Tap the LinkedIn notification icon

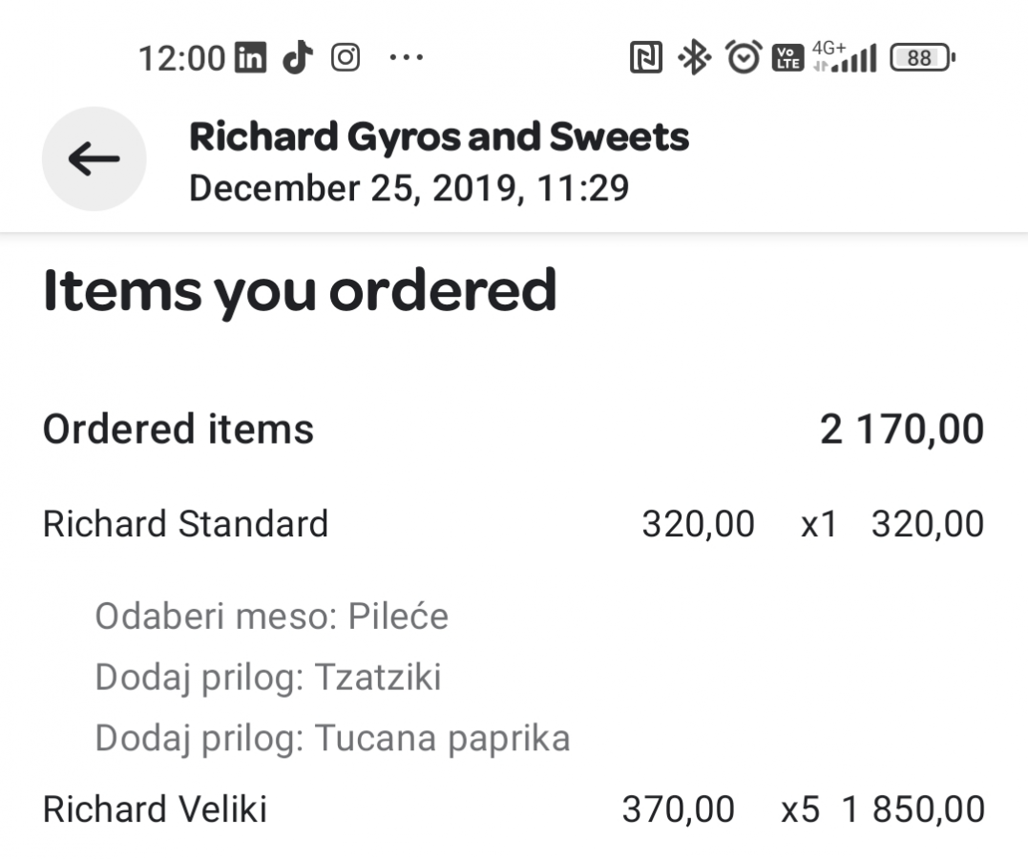pyautogui.click(x=250, y=58)
